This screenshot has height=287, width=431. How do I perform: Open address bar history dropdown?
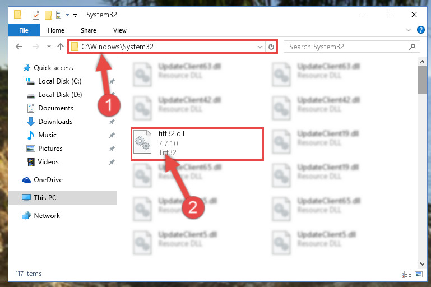pyautogui.click(x=259, y=47)
